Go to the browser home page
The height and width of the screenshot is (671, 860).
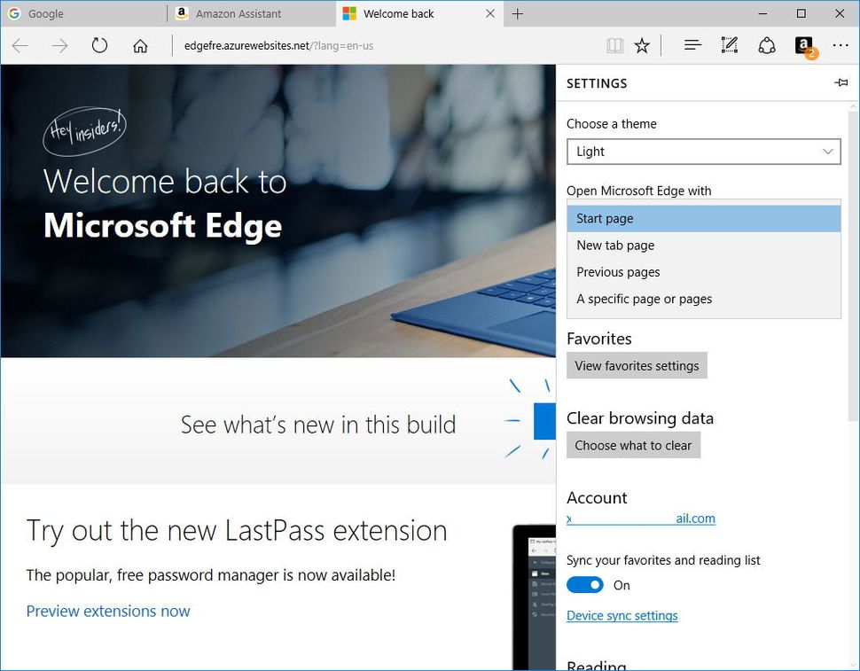(x=140, y=45)
